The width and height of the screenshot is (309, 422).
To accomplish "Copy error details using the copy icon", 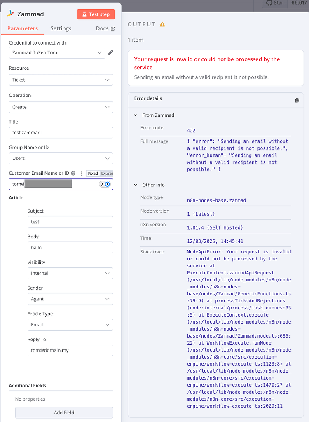I will (297, 100).
